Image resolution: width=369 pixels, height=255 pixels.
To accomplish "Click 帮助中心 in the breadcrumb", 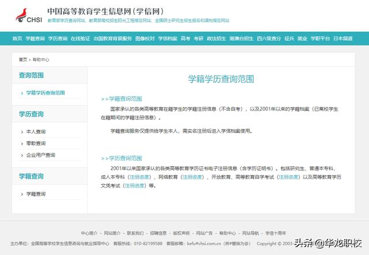I will click(x=41, y=59).
